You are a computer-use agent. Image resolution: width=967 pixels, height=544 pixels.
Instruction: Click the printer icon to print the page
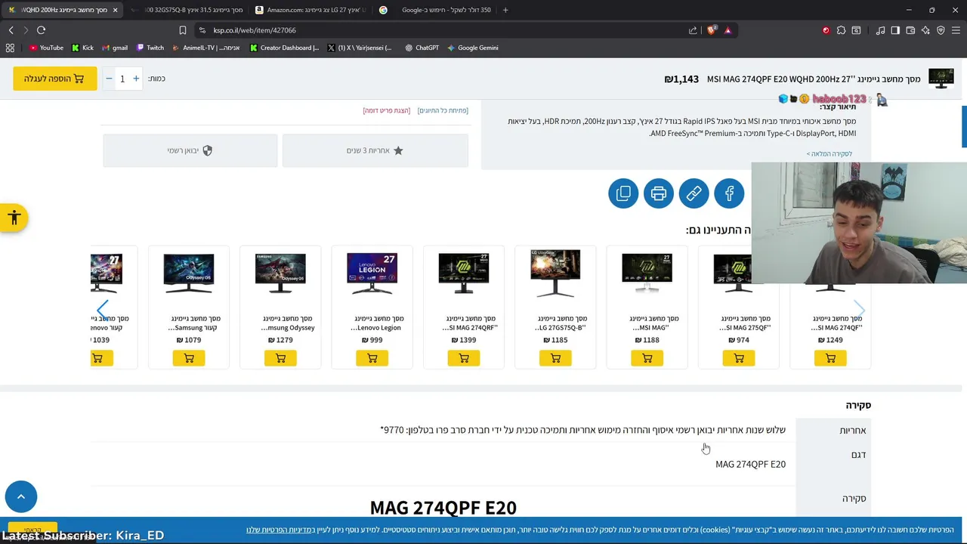point(659,193)
